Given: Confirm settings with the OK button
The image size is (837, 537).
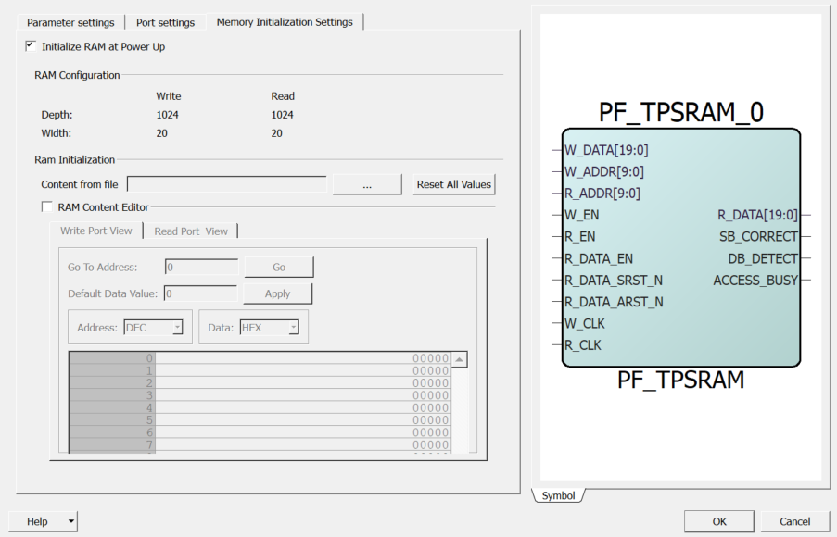Looking at the screenshot, I should tap(719, 521).
